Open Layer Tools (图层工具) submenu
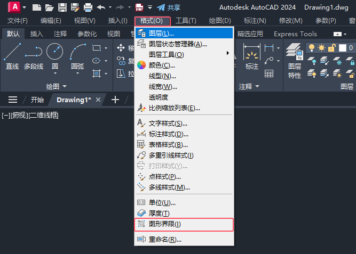Viewport: 356px width, 254px height. [x=184, y=55]
